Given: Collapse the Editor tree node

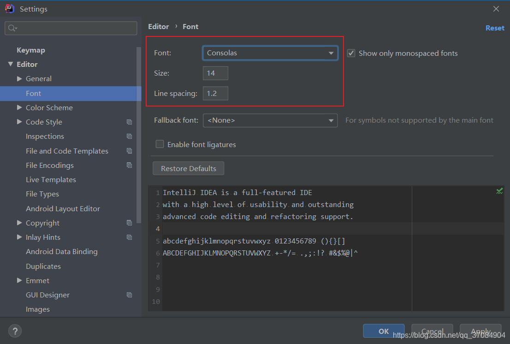Looking at the screenshot, I should click(11, 64).
